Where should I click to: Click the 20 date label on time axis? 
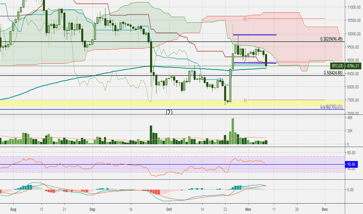pos(297,209)
